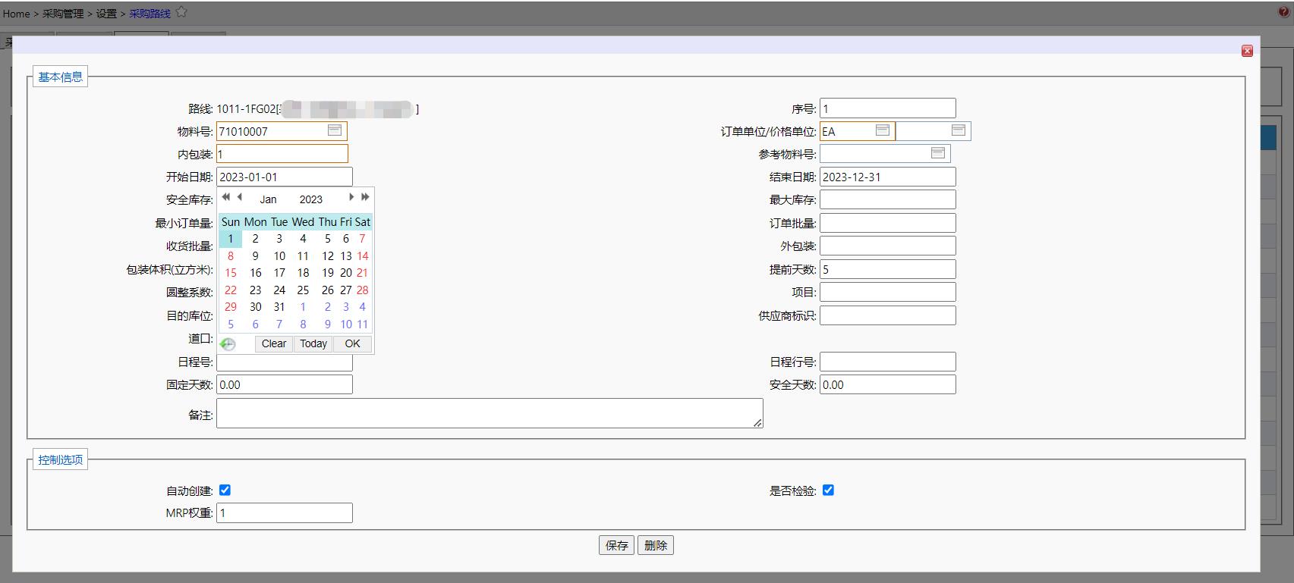Open lookup icon for 参考物料号 field
Screen dimensions: 1294x583
pyautogui.click(x=937, y=153)
